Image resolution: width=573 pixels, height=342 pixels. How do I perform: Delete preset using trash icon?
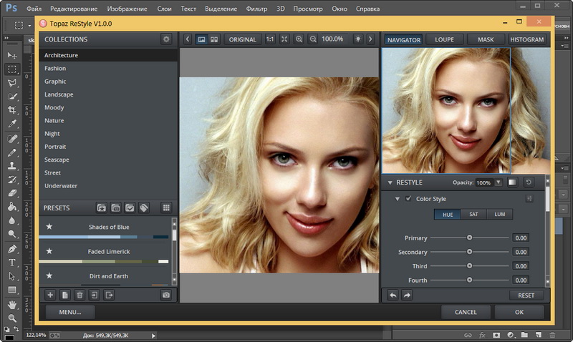[80, 294]
